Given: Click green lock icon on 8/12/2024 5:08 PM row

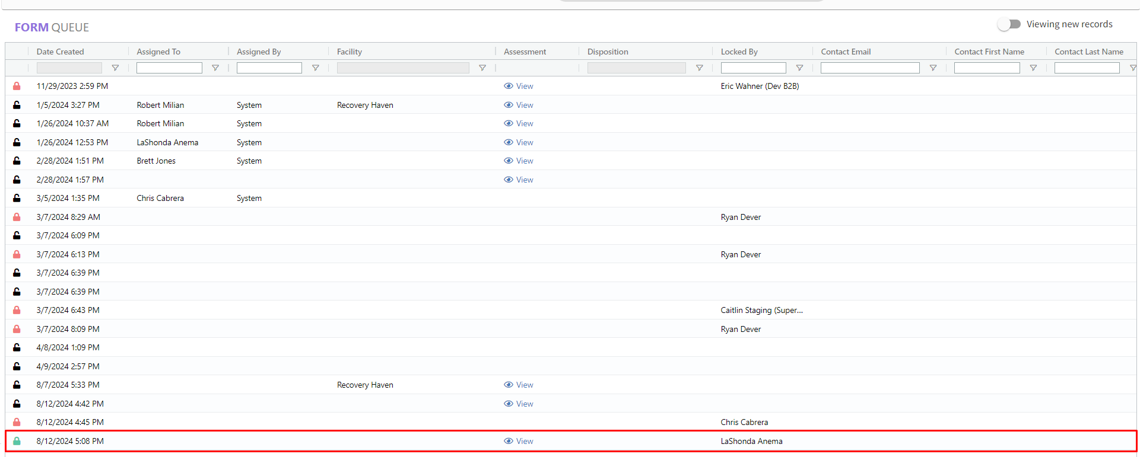Looking at the screenshot, I should tap(17, 441).
